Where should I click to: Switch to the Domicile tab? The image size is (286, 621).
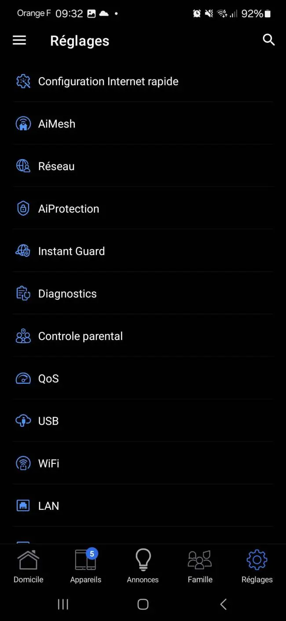click(29, 567)
